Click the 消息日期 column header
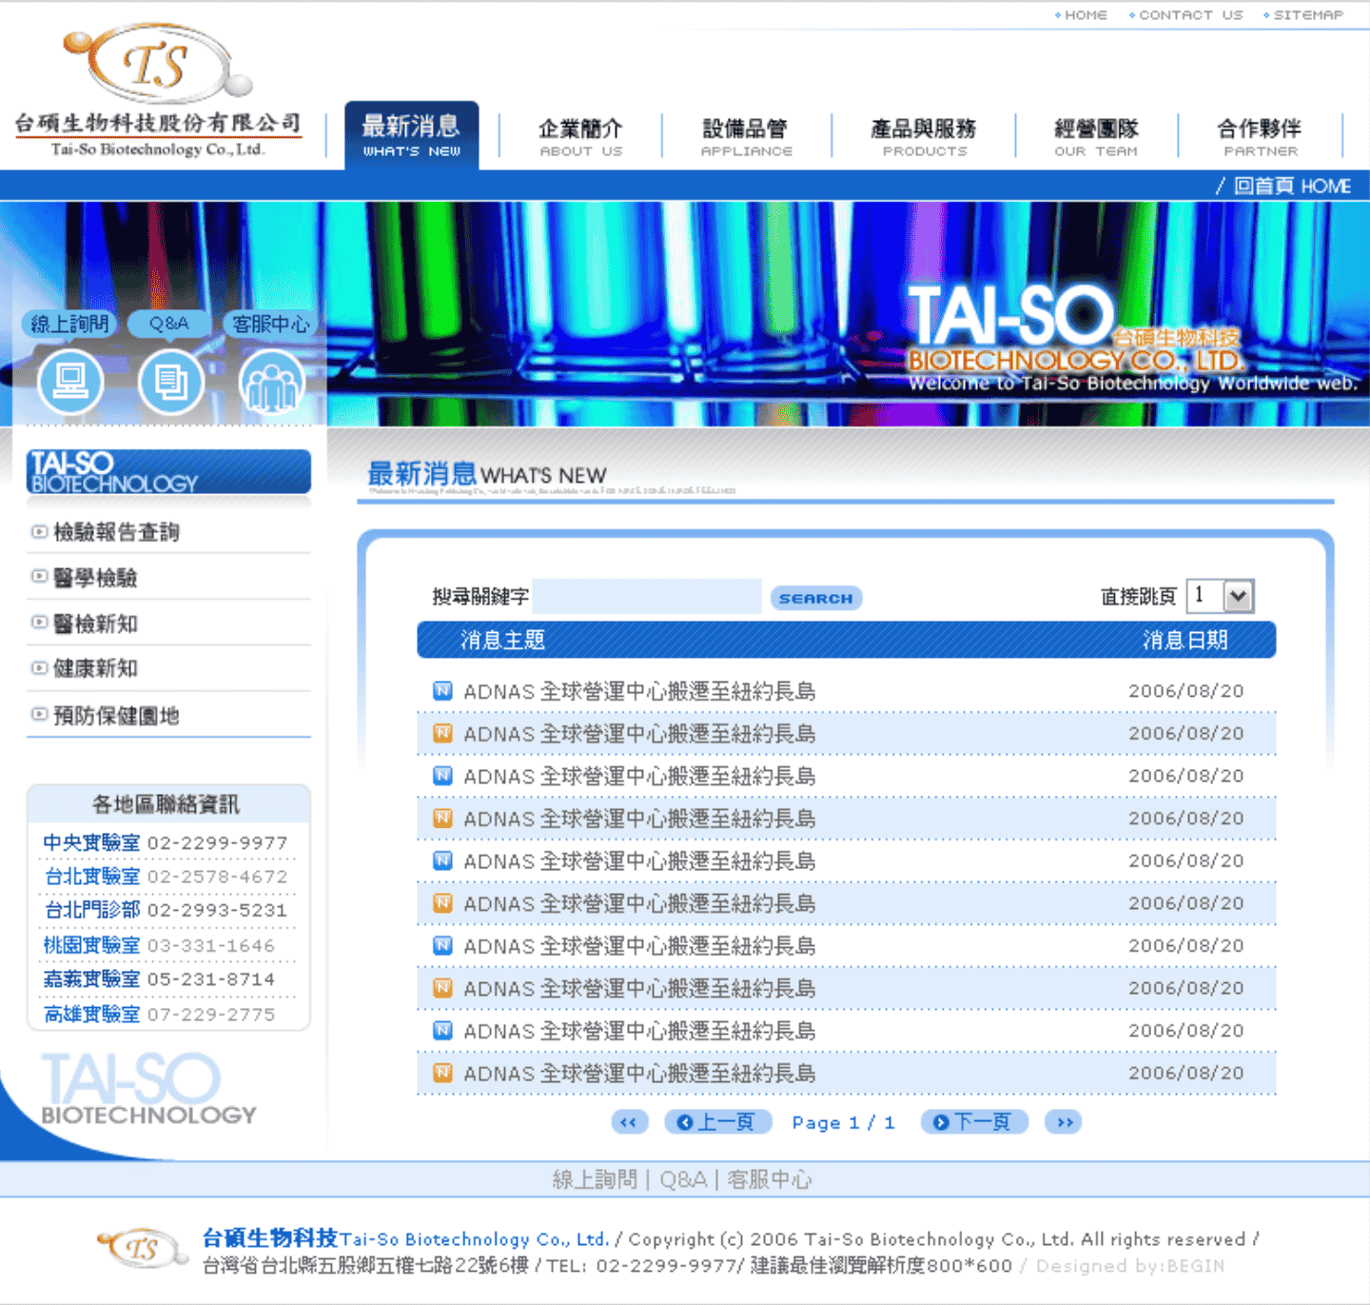 tap(1185, 640)
